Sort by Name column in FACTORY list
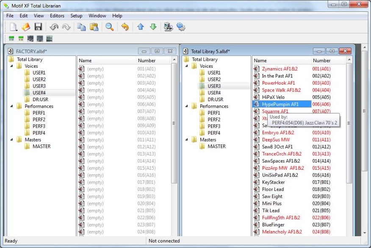371x248 pixels. pyautogui.click(x=107, y=61)
